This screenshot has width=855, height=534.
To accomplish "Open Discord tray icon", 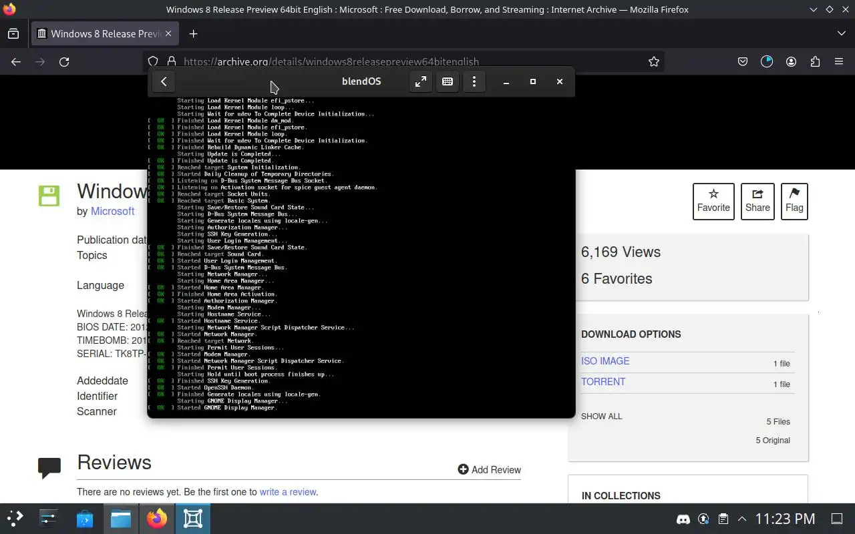I will [683, 519].
